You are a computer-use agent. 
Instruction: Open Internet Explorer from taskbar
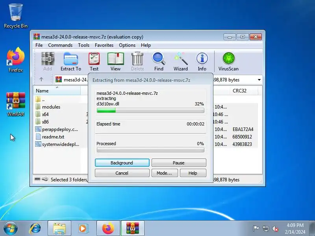(x=35, y=229)
